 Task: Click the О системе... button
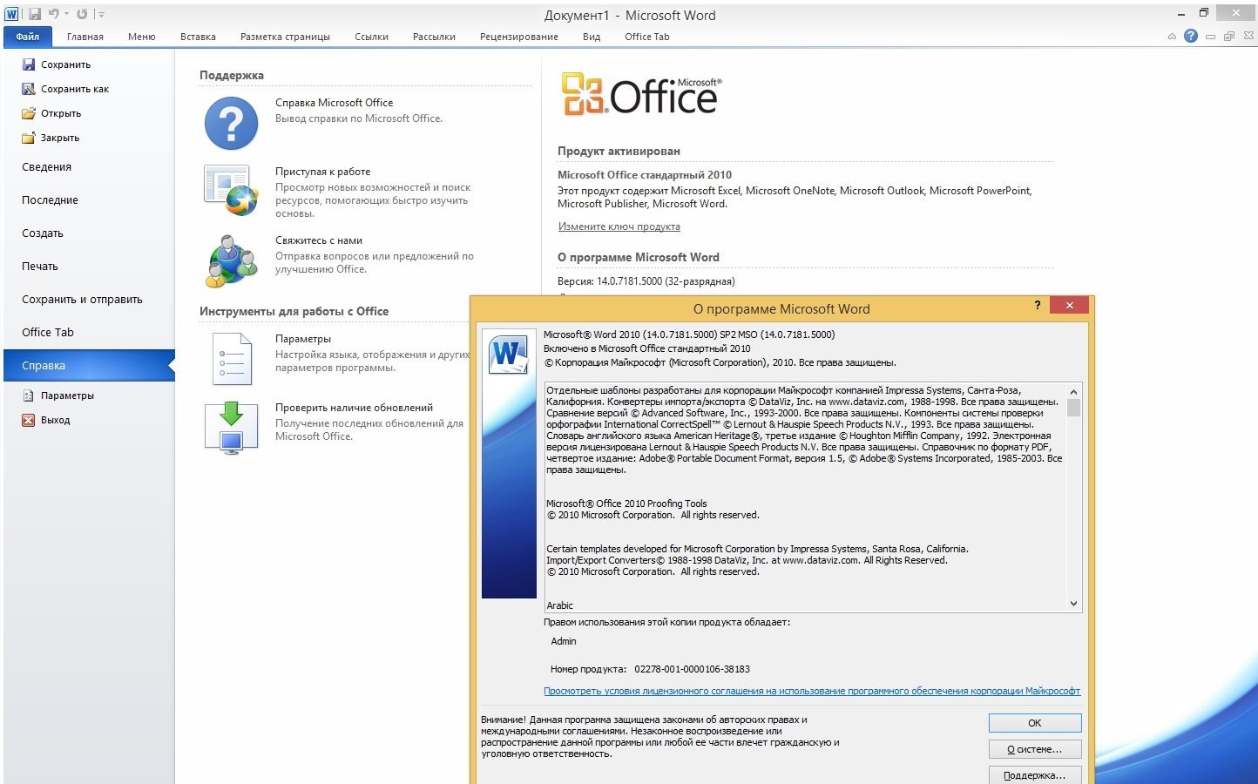pos(1035,749)
